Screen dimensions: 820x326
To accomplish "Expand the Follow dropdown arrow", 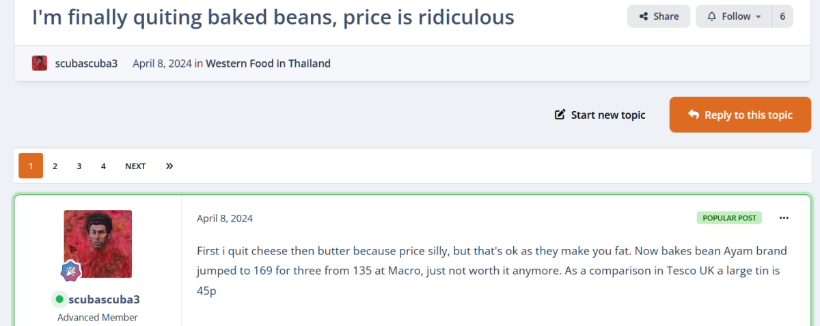I will tap(758, 16).
